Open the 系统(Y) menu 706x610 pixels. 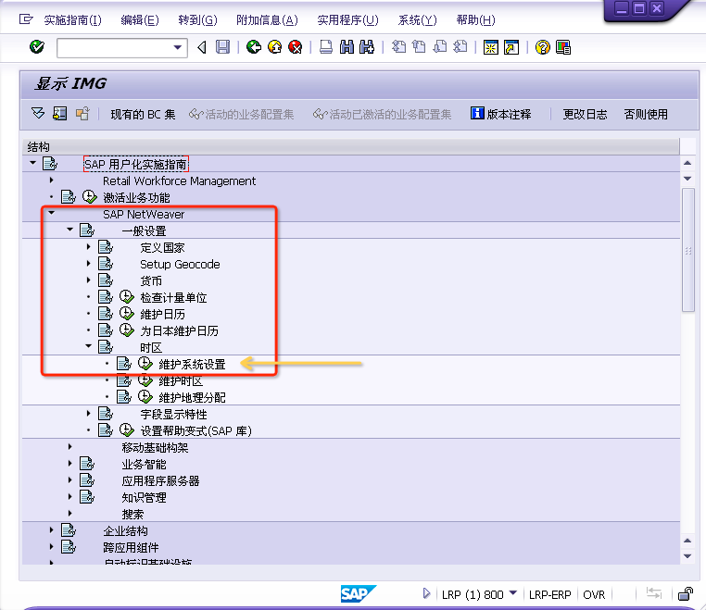click(417, 20)
